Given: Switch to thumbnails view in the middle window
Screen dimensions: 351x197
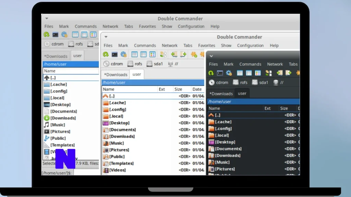Looking at the screenshot, I should click(x=153, y=54).
